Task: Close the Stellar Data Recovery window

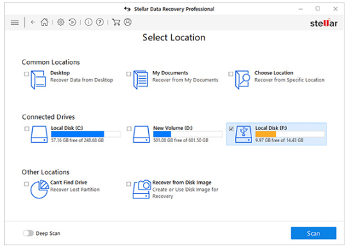Action: point(335,9)
